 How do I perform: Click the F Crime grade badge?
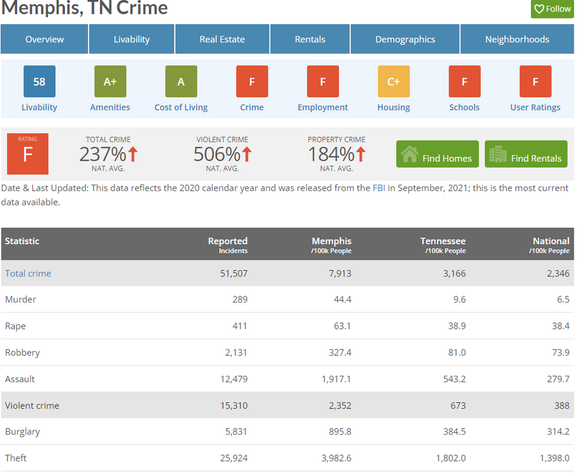[x=252, y=82]
